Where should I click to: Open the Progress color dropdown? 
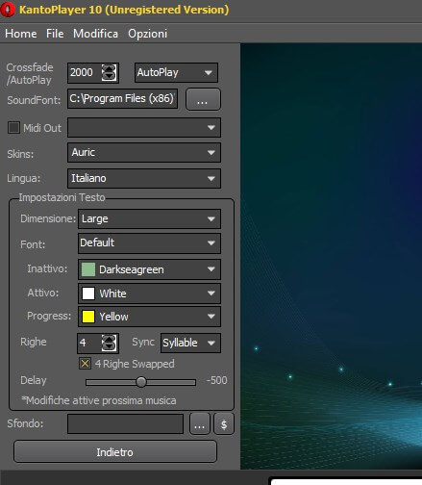(149, 317)
